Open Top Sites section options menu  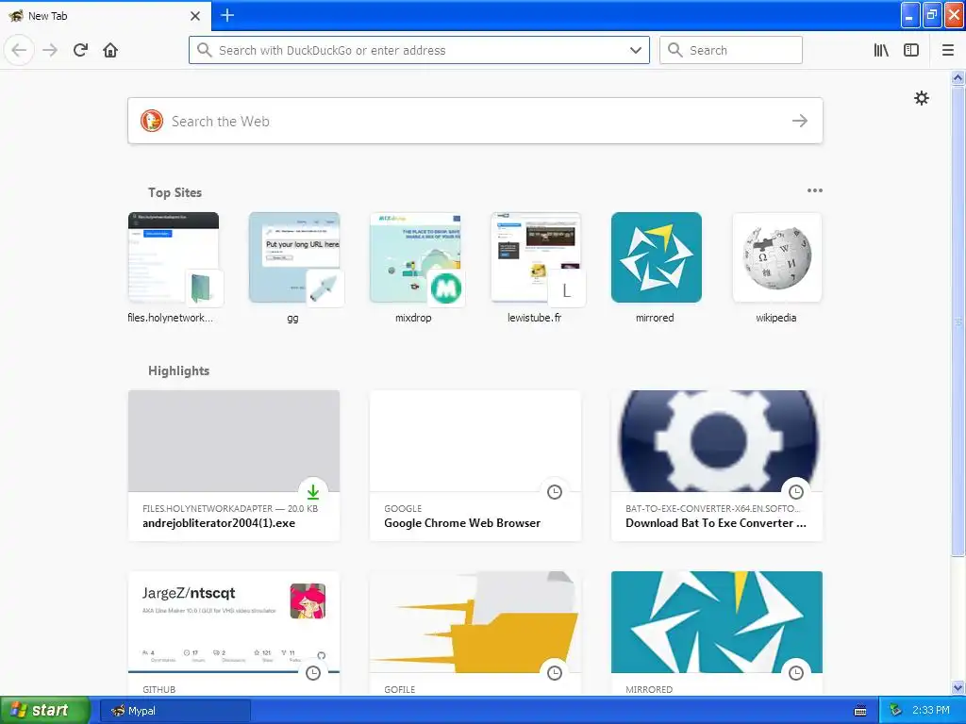point(814,190)
